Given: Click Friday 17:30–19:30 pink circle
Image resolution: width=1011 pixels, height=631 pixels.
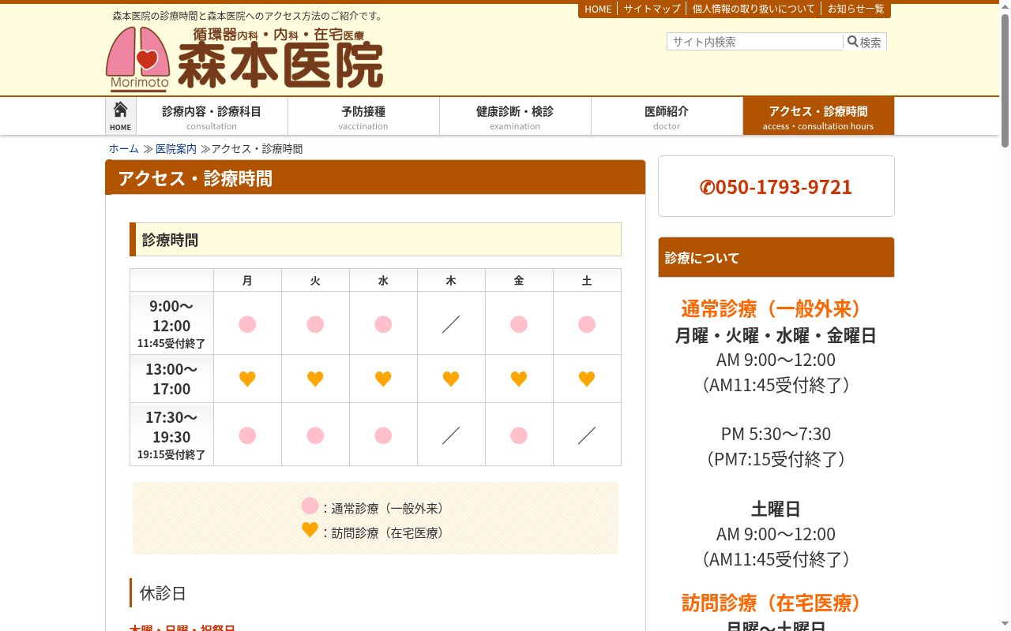Looking at the screenshot, I should pyautogui.click(x=519, y=435).
